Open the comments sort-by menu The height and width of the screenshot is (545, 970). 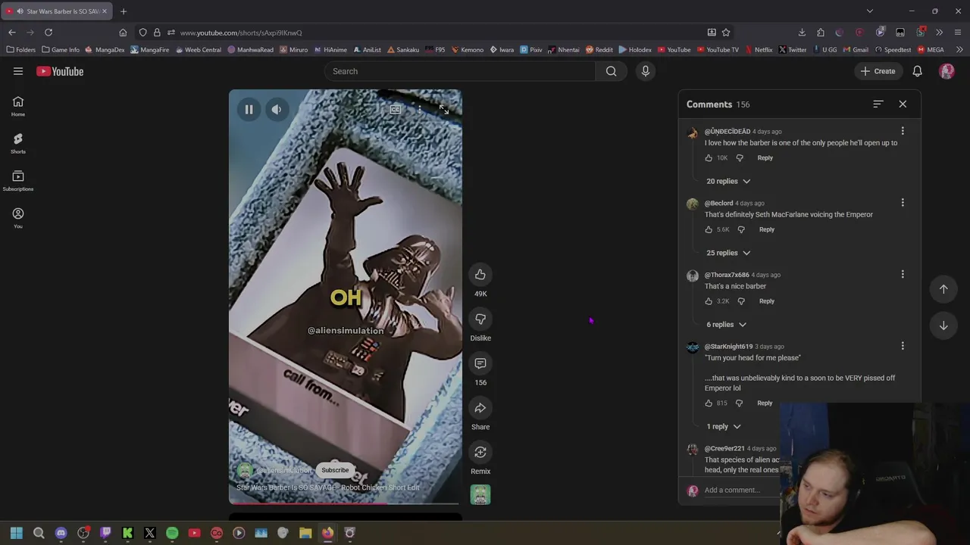click(x=878, y=104)
